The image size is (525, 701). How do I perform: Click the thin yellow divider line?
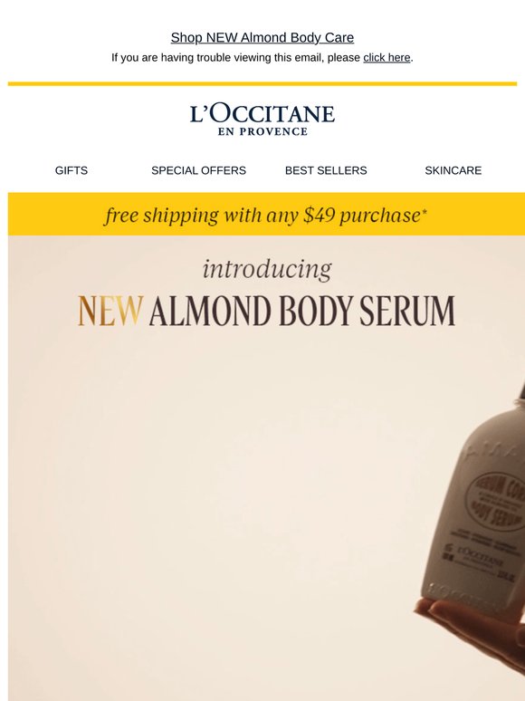(262, 83)
